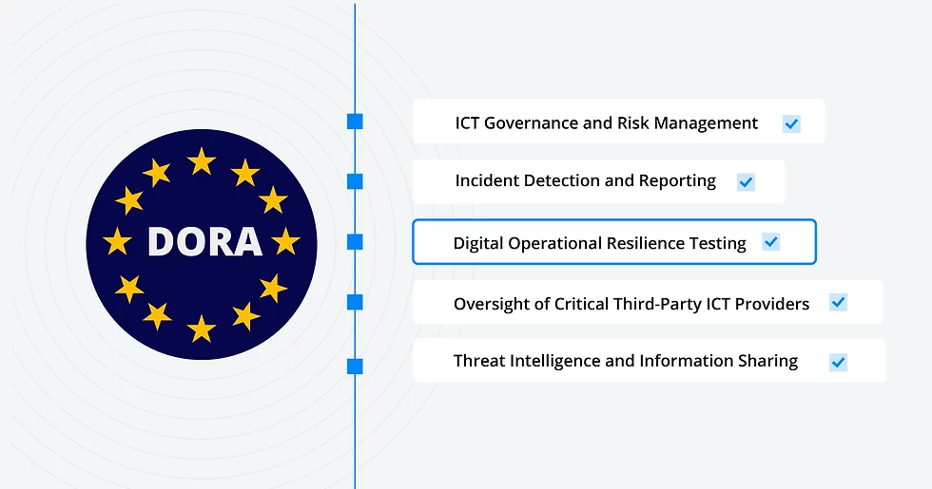Toggle the Digital Operational Resilience Testing checkbox
932x489 pixels.
(771, 242)
